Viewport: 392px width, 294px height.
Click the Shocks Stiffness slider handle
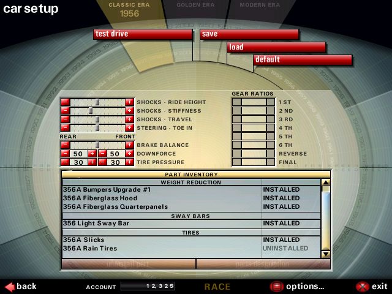click(91, 110)
